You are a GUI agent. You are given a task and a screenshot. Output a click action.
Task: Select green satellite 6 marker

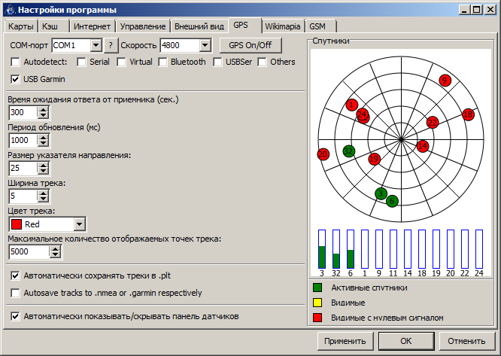392,201
